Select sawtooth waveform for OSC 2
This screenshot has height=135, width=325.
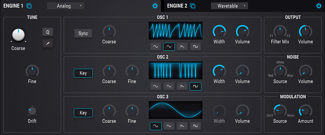pyautogui.click(x=182, y=86)
